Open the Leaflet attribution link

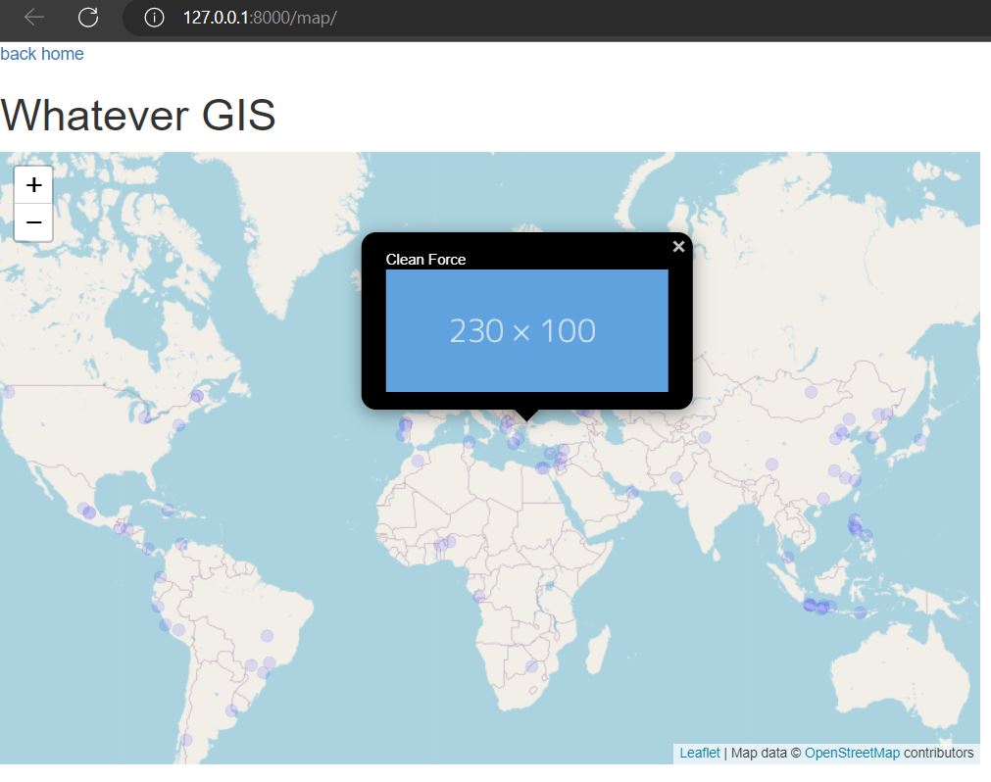click(698, 753)
